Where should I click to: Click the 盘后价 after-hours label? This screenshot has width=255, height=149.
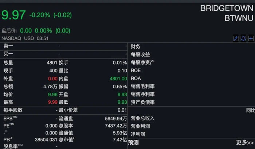(9, 31)
